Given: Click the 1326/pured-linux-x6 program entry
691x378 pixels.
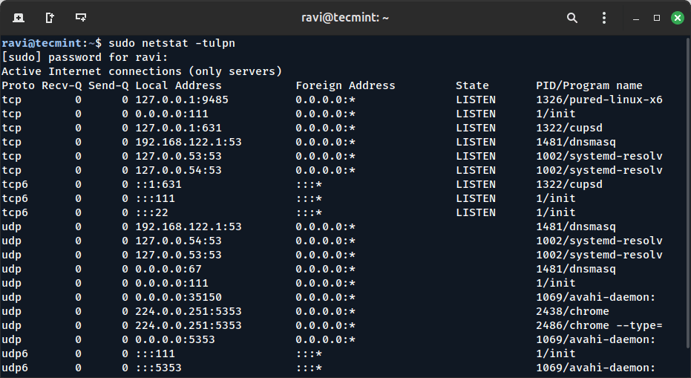Looking at the screenshot, I should click(598, 100).
